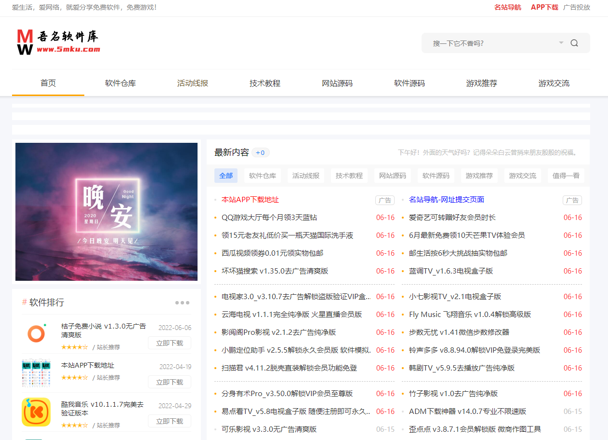Open the 步数无忧 v1.41 post
The height and width of the screenshot is (440, 608).
pyautogui.click(x=459, y=332)
